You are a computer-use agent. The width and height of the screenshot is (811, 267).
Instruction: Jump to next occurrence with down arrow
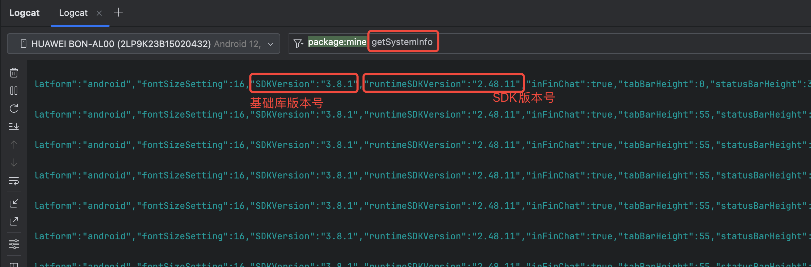point(14,163)
